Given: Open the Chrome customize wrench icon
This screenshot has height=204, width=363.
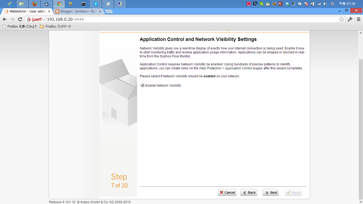Looking at the screenshot, I should (x=350, y=19).
